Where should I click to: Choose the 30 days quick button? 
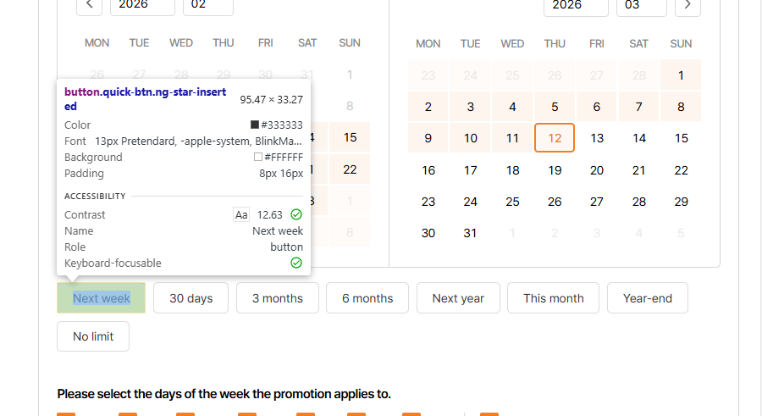click(190, 298)
